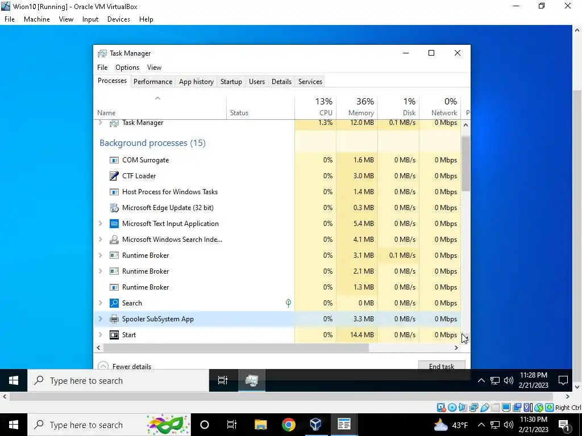Click the green leaf suspended status icon
The width and height of the screenshot is (582, 436).
288,303
